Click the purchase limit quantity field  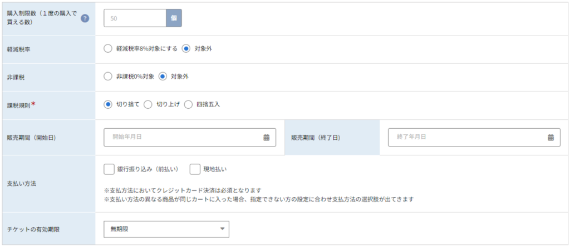point(135,18)
